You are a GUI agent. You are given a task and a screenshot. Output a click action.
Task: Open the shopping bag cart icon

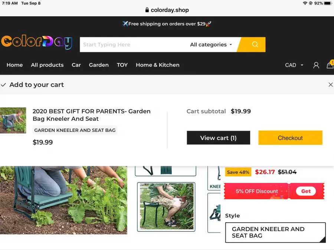[x=330, y=65]
